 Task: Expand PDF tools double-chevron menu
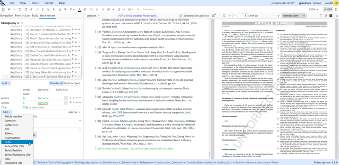(337, 16)
